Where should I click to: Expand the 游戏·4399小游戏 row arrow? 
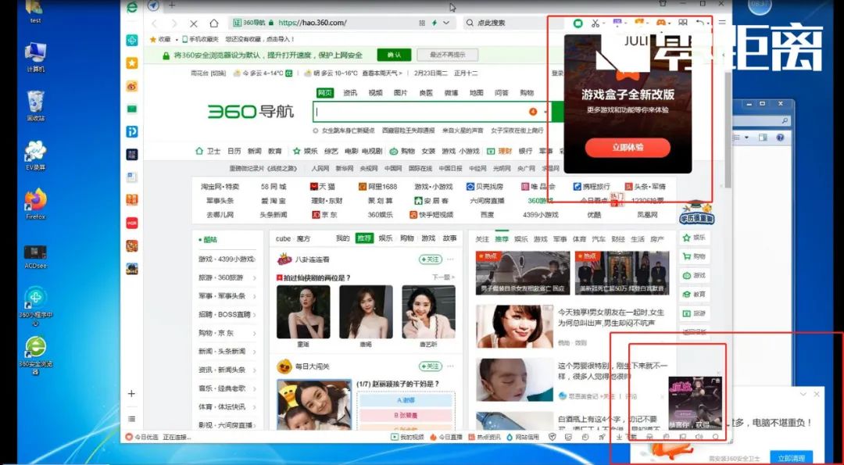[254, 259]
